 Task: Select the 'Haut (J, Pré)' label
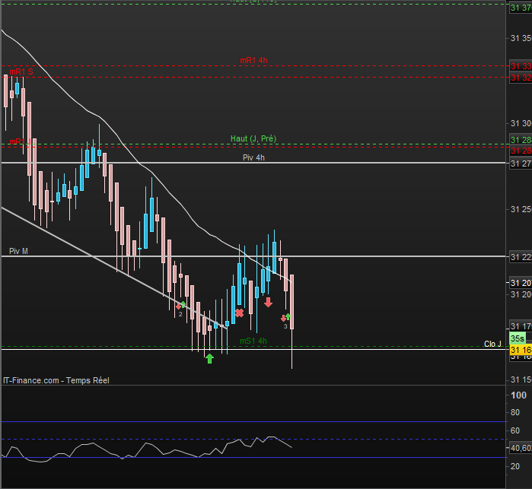click(253, 138)
